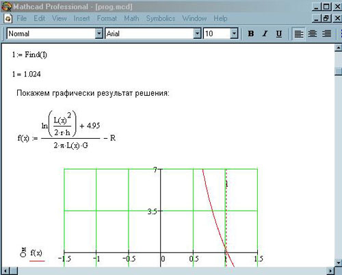Minimize the Mathcad application window
The height and width of the screenshot is (275, 342).
[316, 7]
